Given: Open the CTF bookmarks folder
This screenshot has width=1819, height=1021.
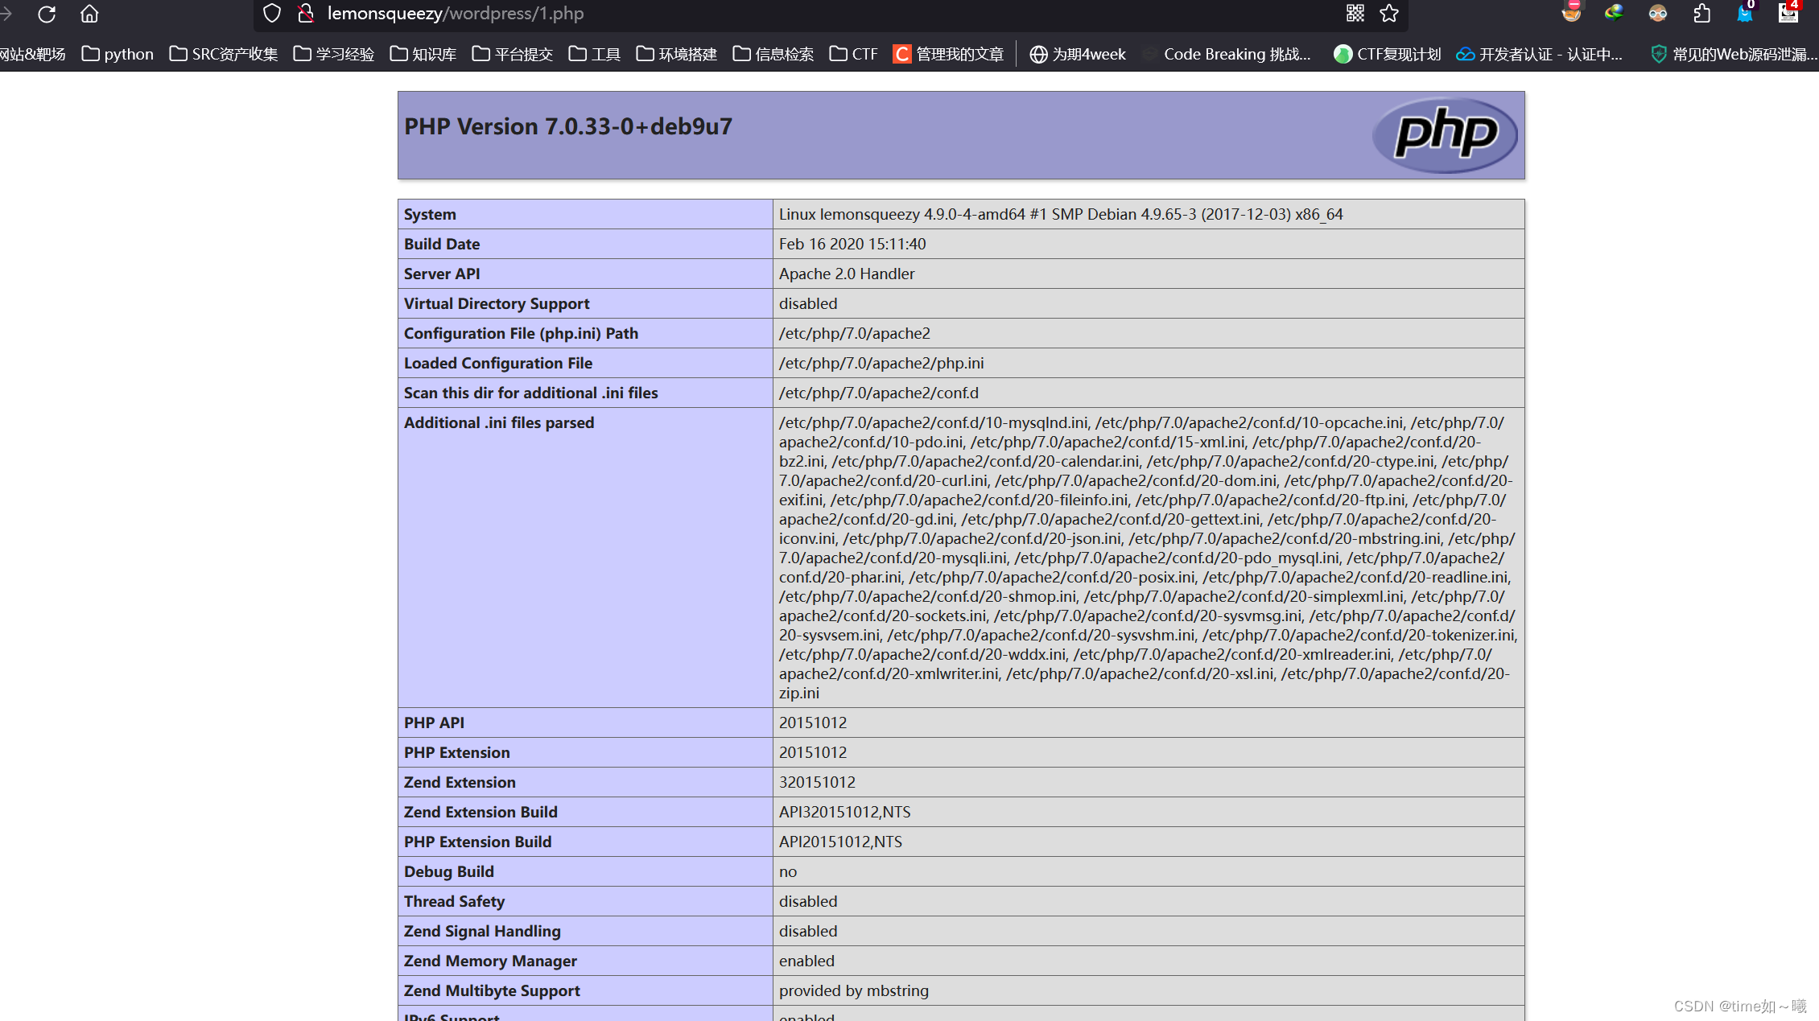Looking at the screenshot, I should [854, 54].
